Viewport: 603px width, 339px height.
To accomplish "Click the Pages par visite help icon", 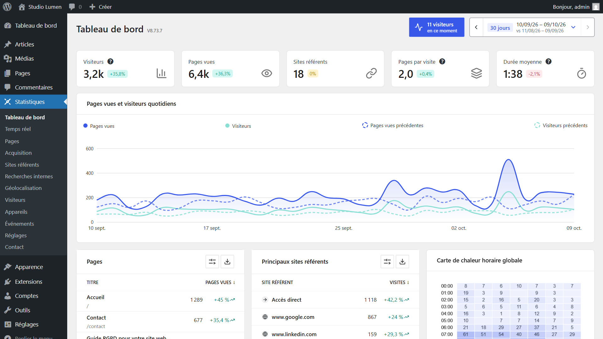I will (x=442, y=62).
